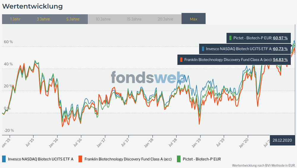Viewport: 297px width, 168px height.
Task: Click the blue marker in the Invesco tooltip
Action: click(203, 49)
